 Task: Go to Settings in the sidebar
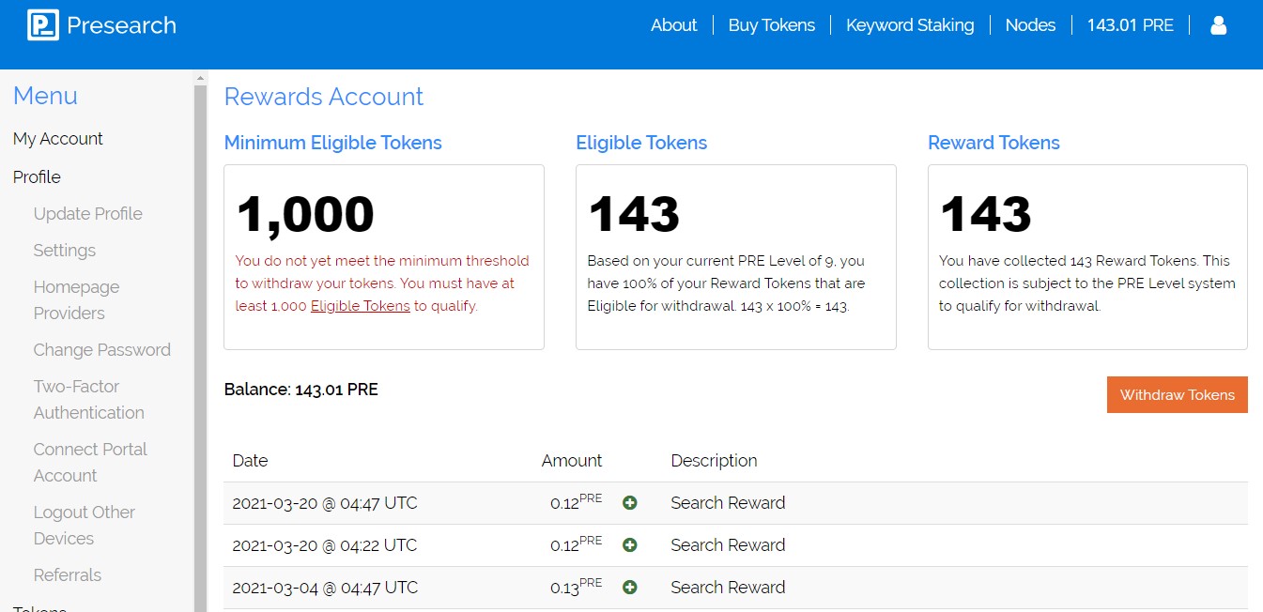65,251
